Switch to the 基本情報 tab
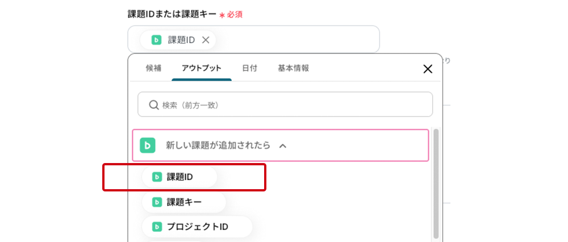568x242 pixels. (293, 68)
